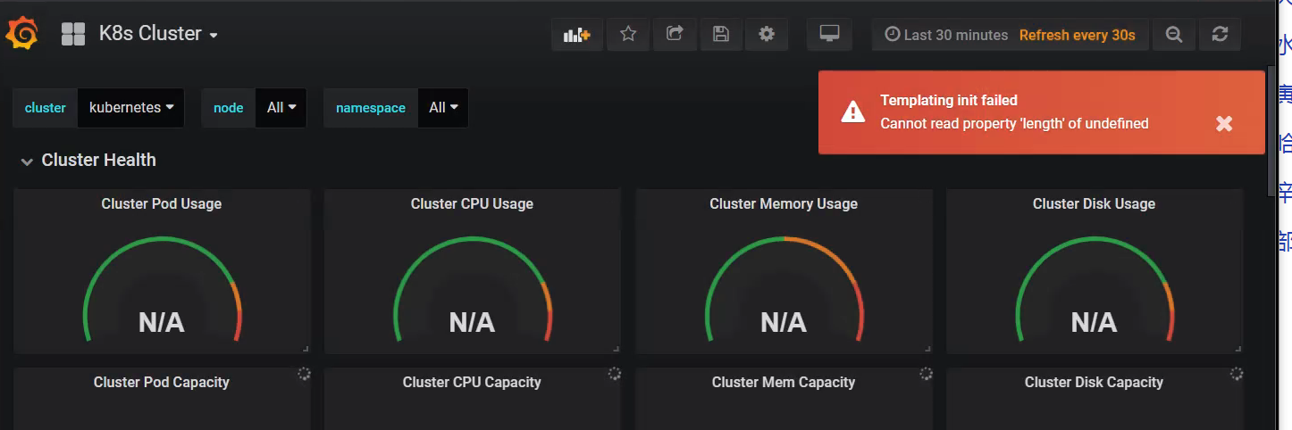Save the dashboard with floppy icon
The width and height of the screenshot is (1292, 430).
(x=721, y=35)
